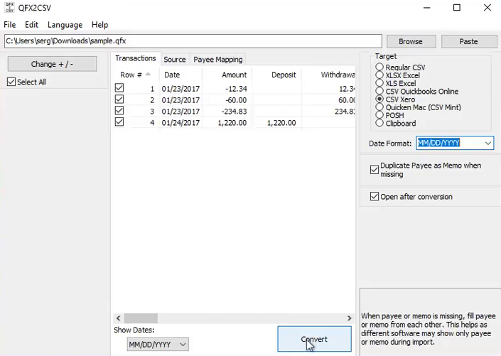Click the Paste button

click(469, 41)
